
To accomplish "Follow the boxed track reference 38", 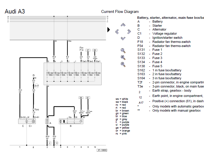I will click(95, 50).
